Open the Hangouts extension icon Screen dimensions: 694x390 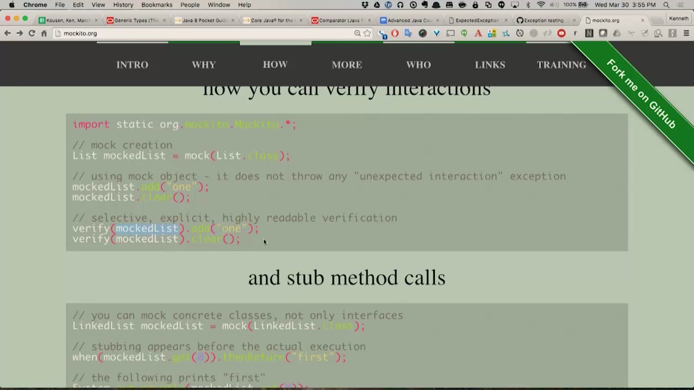click(464, 33)
